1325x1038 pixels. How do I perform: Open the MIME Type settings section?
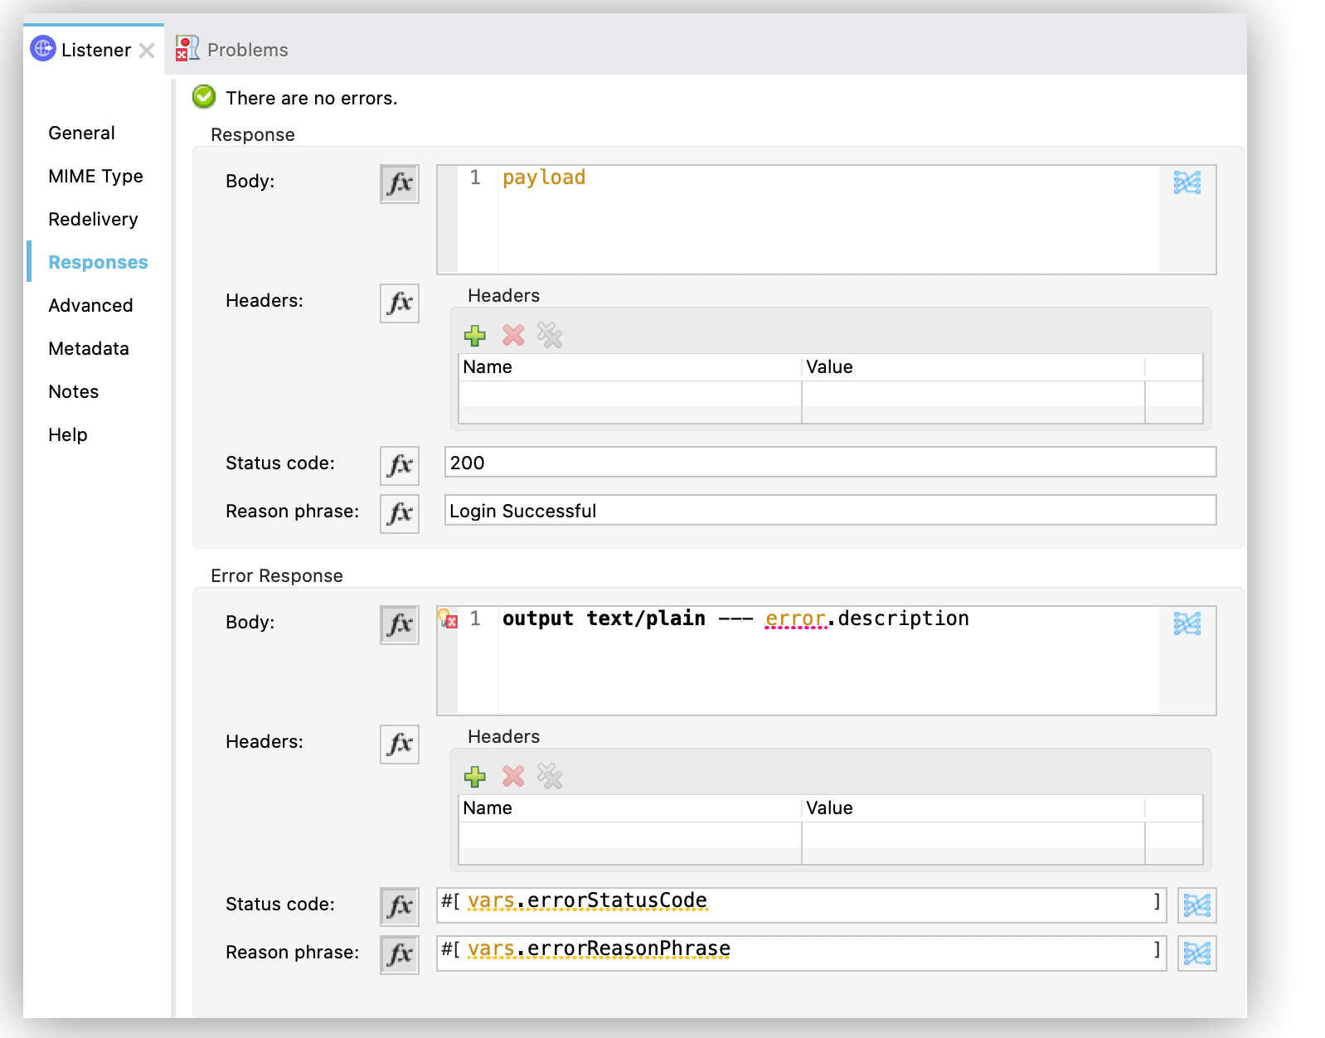[95, 176]
